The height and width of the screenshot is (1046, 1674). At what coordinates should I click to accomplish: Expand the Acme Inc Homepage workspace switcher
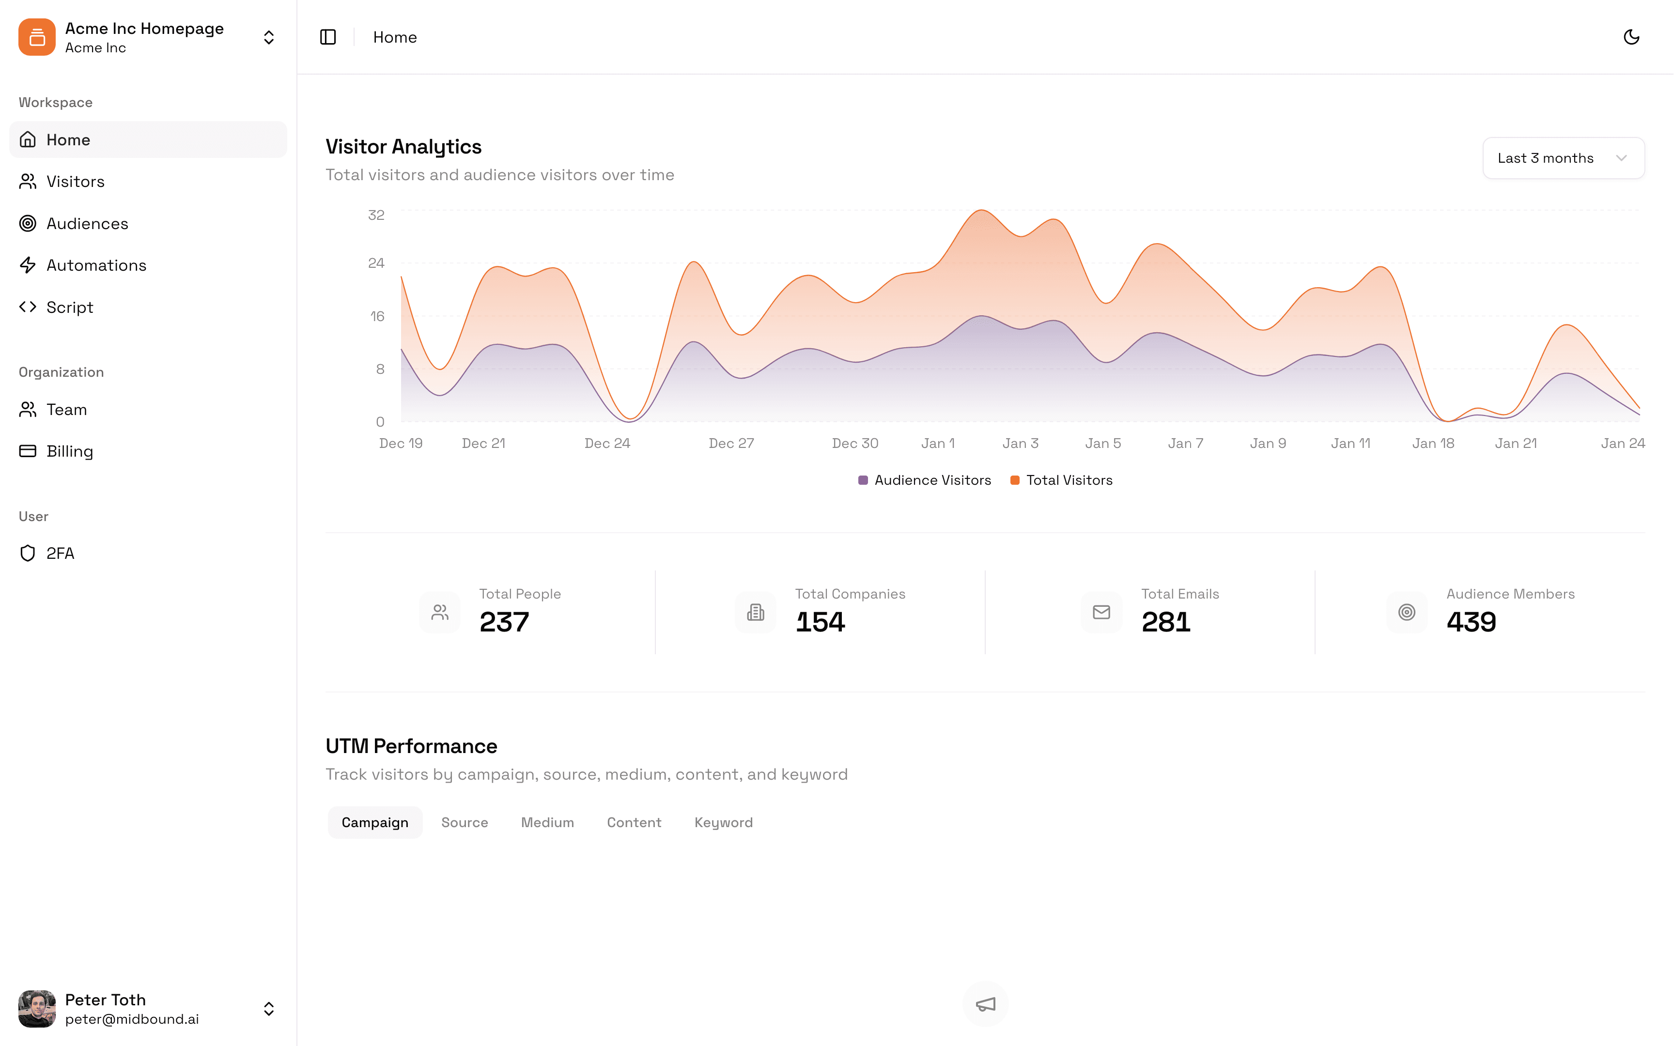[x=268, y=37]
